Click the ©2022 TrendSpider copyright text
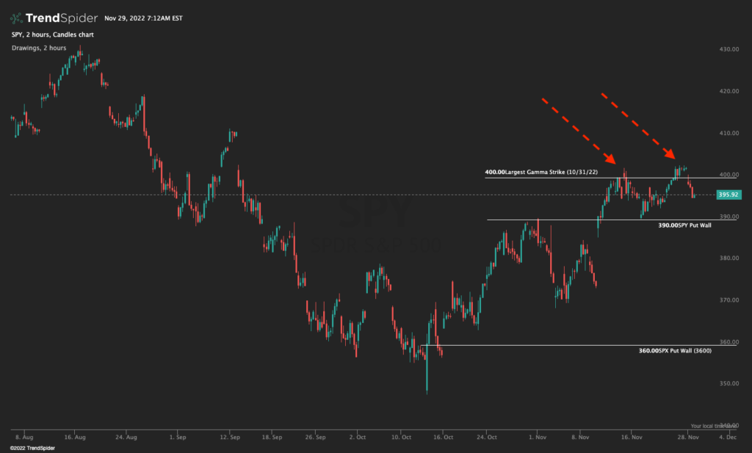The width and height of the screenshot is (752, 453). (29, 447)
